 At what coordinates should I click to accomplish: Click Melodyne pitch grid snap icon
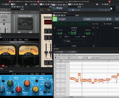click(117, 58)
